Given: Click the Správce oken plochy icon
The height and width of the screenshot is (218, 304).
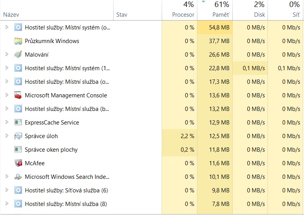Looking at the screenshot, I should point(18,150).
